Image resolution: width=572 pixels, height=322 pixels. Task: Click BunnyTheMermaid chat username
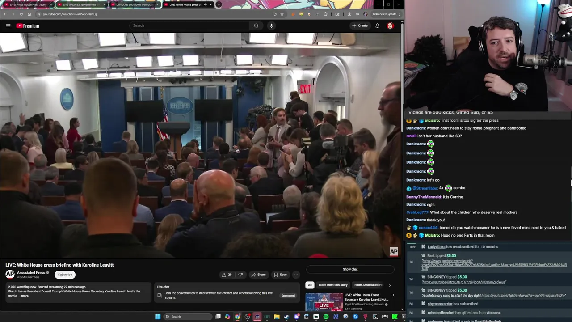point(424,197)
